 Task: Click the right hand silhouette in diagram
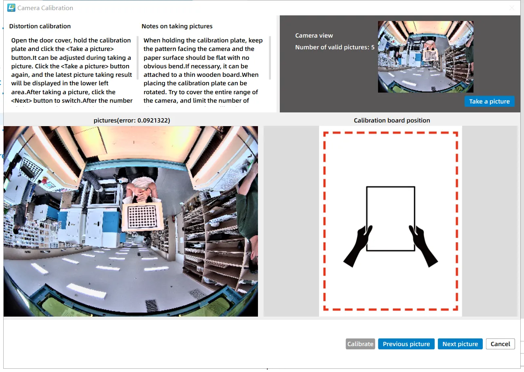point(423,247)
